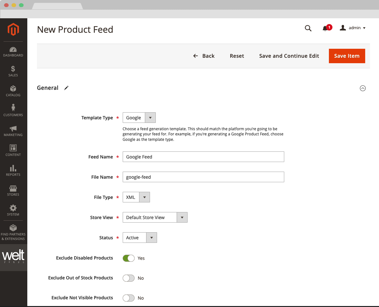Image resolution: width=379 pixels, height=307 pixels.
Task: Open the Dashboard from the sidebar
Action: (13, 51)
